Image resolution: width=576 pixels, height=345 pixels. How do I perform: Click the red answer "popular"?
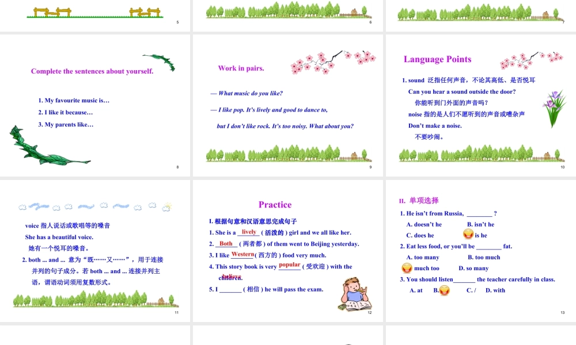(x=289, y=265)
